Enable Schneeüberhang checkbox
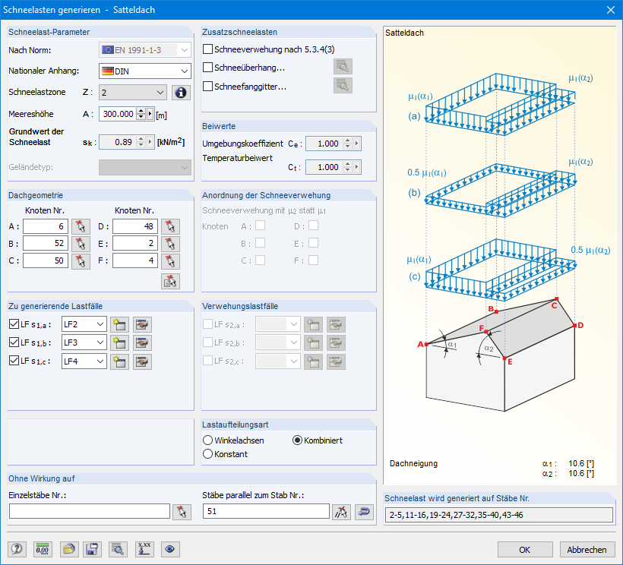Image resolution: width=623 pixels, height=565 pixels. [x=207, y=68]
